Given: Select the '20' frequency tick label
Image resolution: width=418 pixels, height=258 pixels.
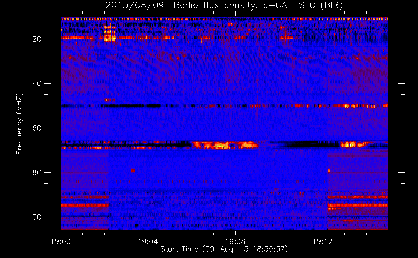Looking at the screenshot, I should pos(37,39).
